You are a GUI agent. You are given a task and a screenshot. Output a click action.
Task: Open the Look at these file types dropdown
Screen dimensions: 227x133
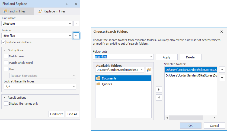pos(74,87)
